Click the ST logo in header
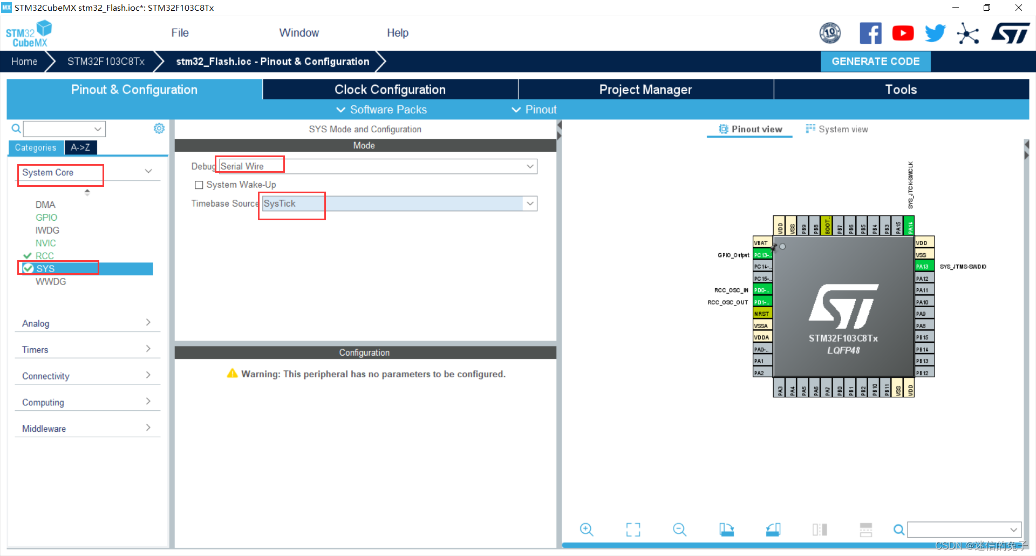1036x556 pixels. (x=1010, y=33)
